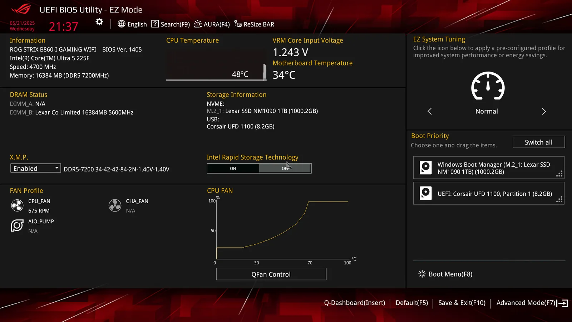Click the UEFI BIOS Utility - EZ Mode title
The height and width of the screenshot is (322, 572).
(91, 10)
